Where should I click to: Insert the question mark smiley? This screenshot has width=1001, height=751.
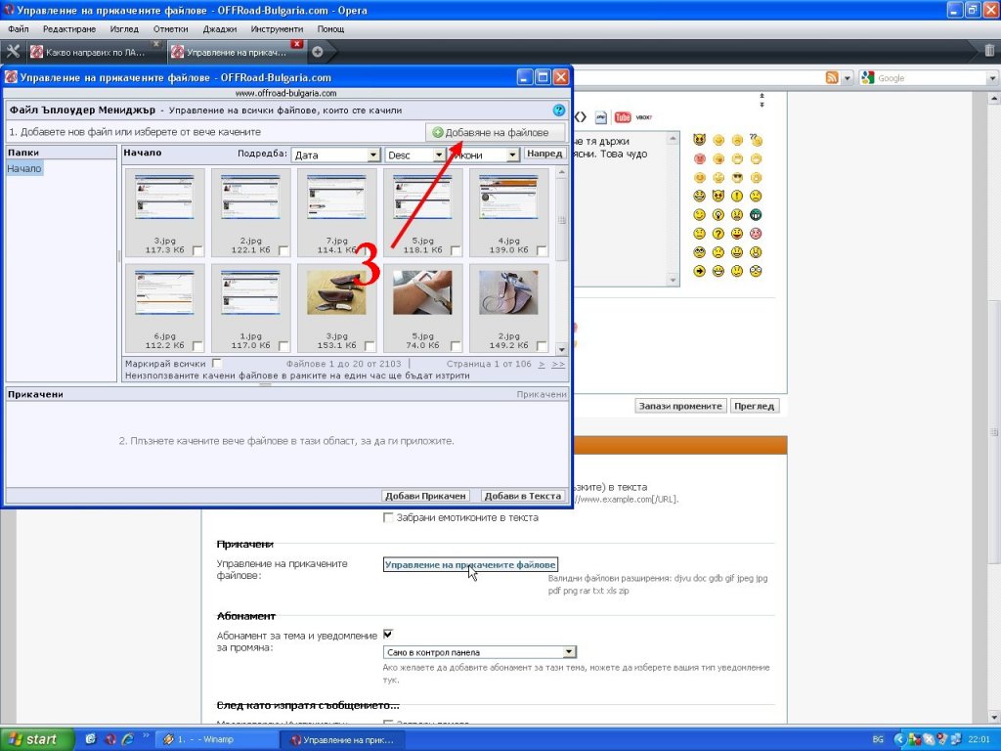tap(718, 234)
